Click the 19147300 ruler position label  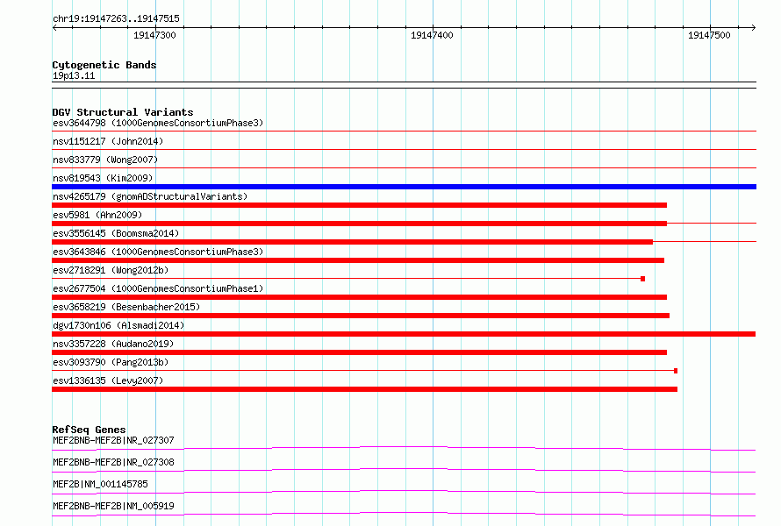point(154,35)
